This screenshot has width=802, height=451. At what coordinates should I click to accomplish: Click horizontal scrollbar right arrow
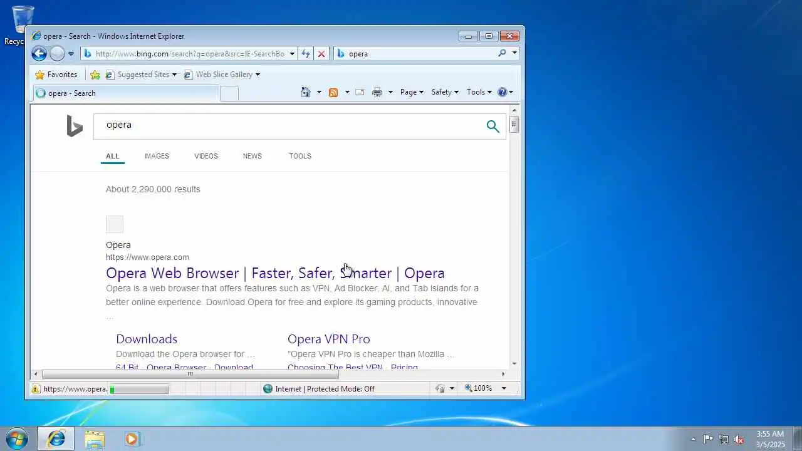503,374
